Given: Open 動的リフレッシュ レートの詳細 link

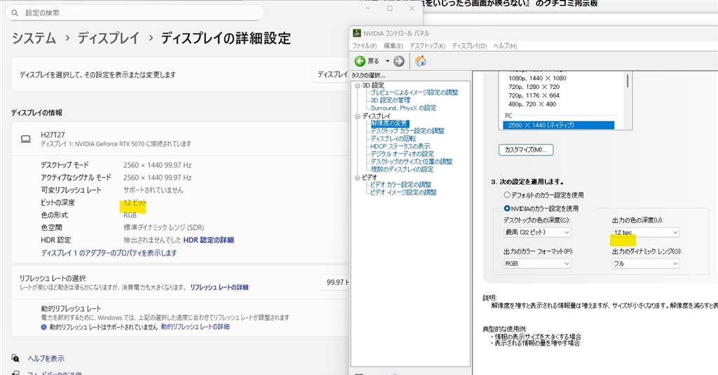Looking at the screenshot, I should point(195,327).
